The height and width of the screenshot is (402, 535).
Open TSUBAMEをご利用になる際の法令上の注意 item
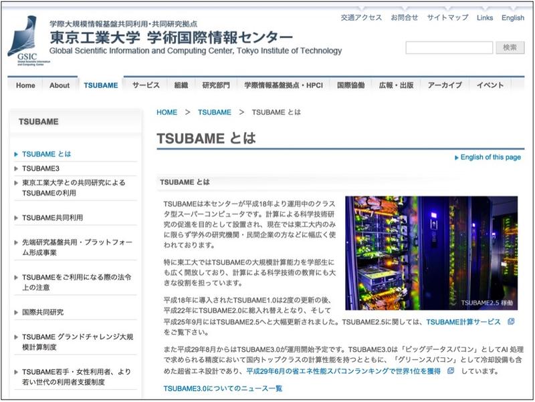tap(77, 282)
